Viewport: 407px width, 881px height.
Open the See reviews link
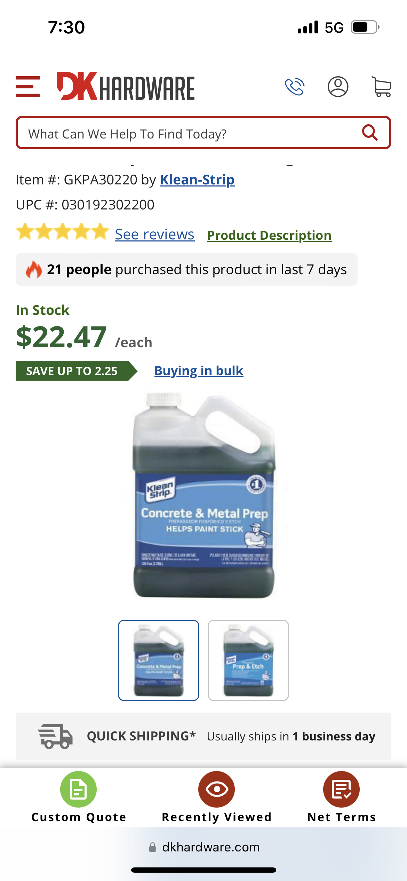coord(154,235)
